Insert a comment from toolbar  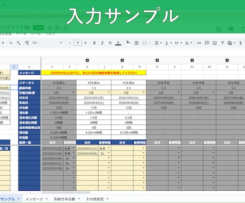(207, 43)
